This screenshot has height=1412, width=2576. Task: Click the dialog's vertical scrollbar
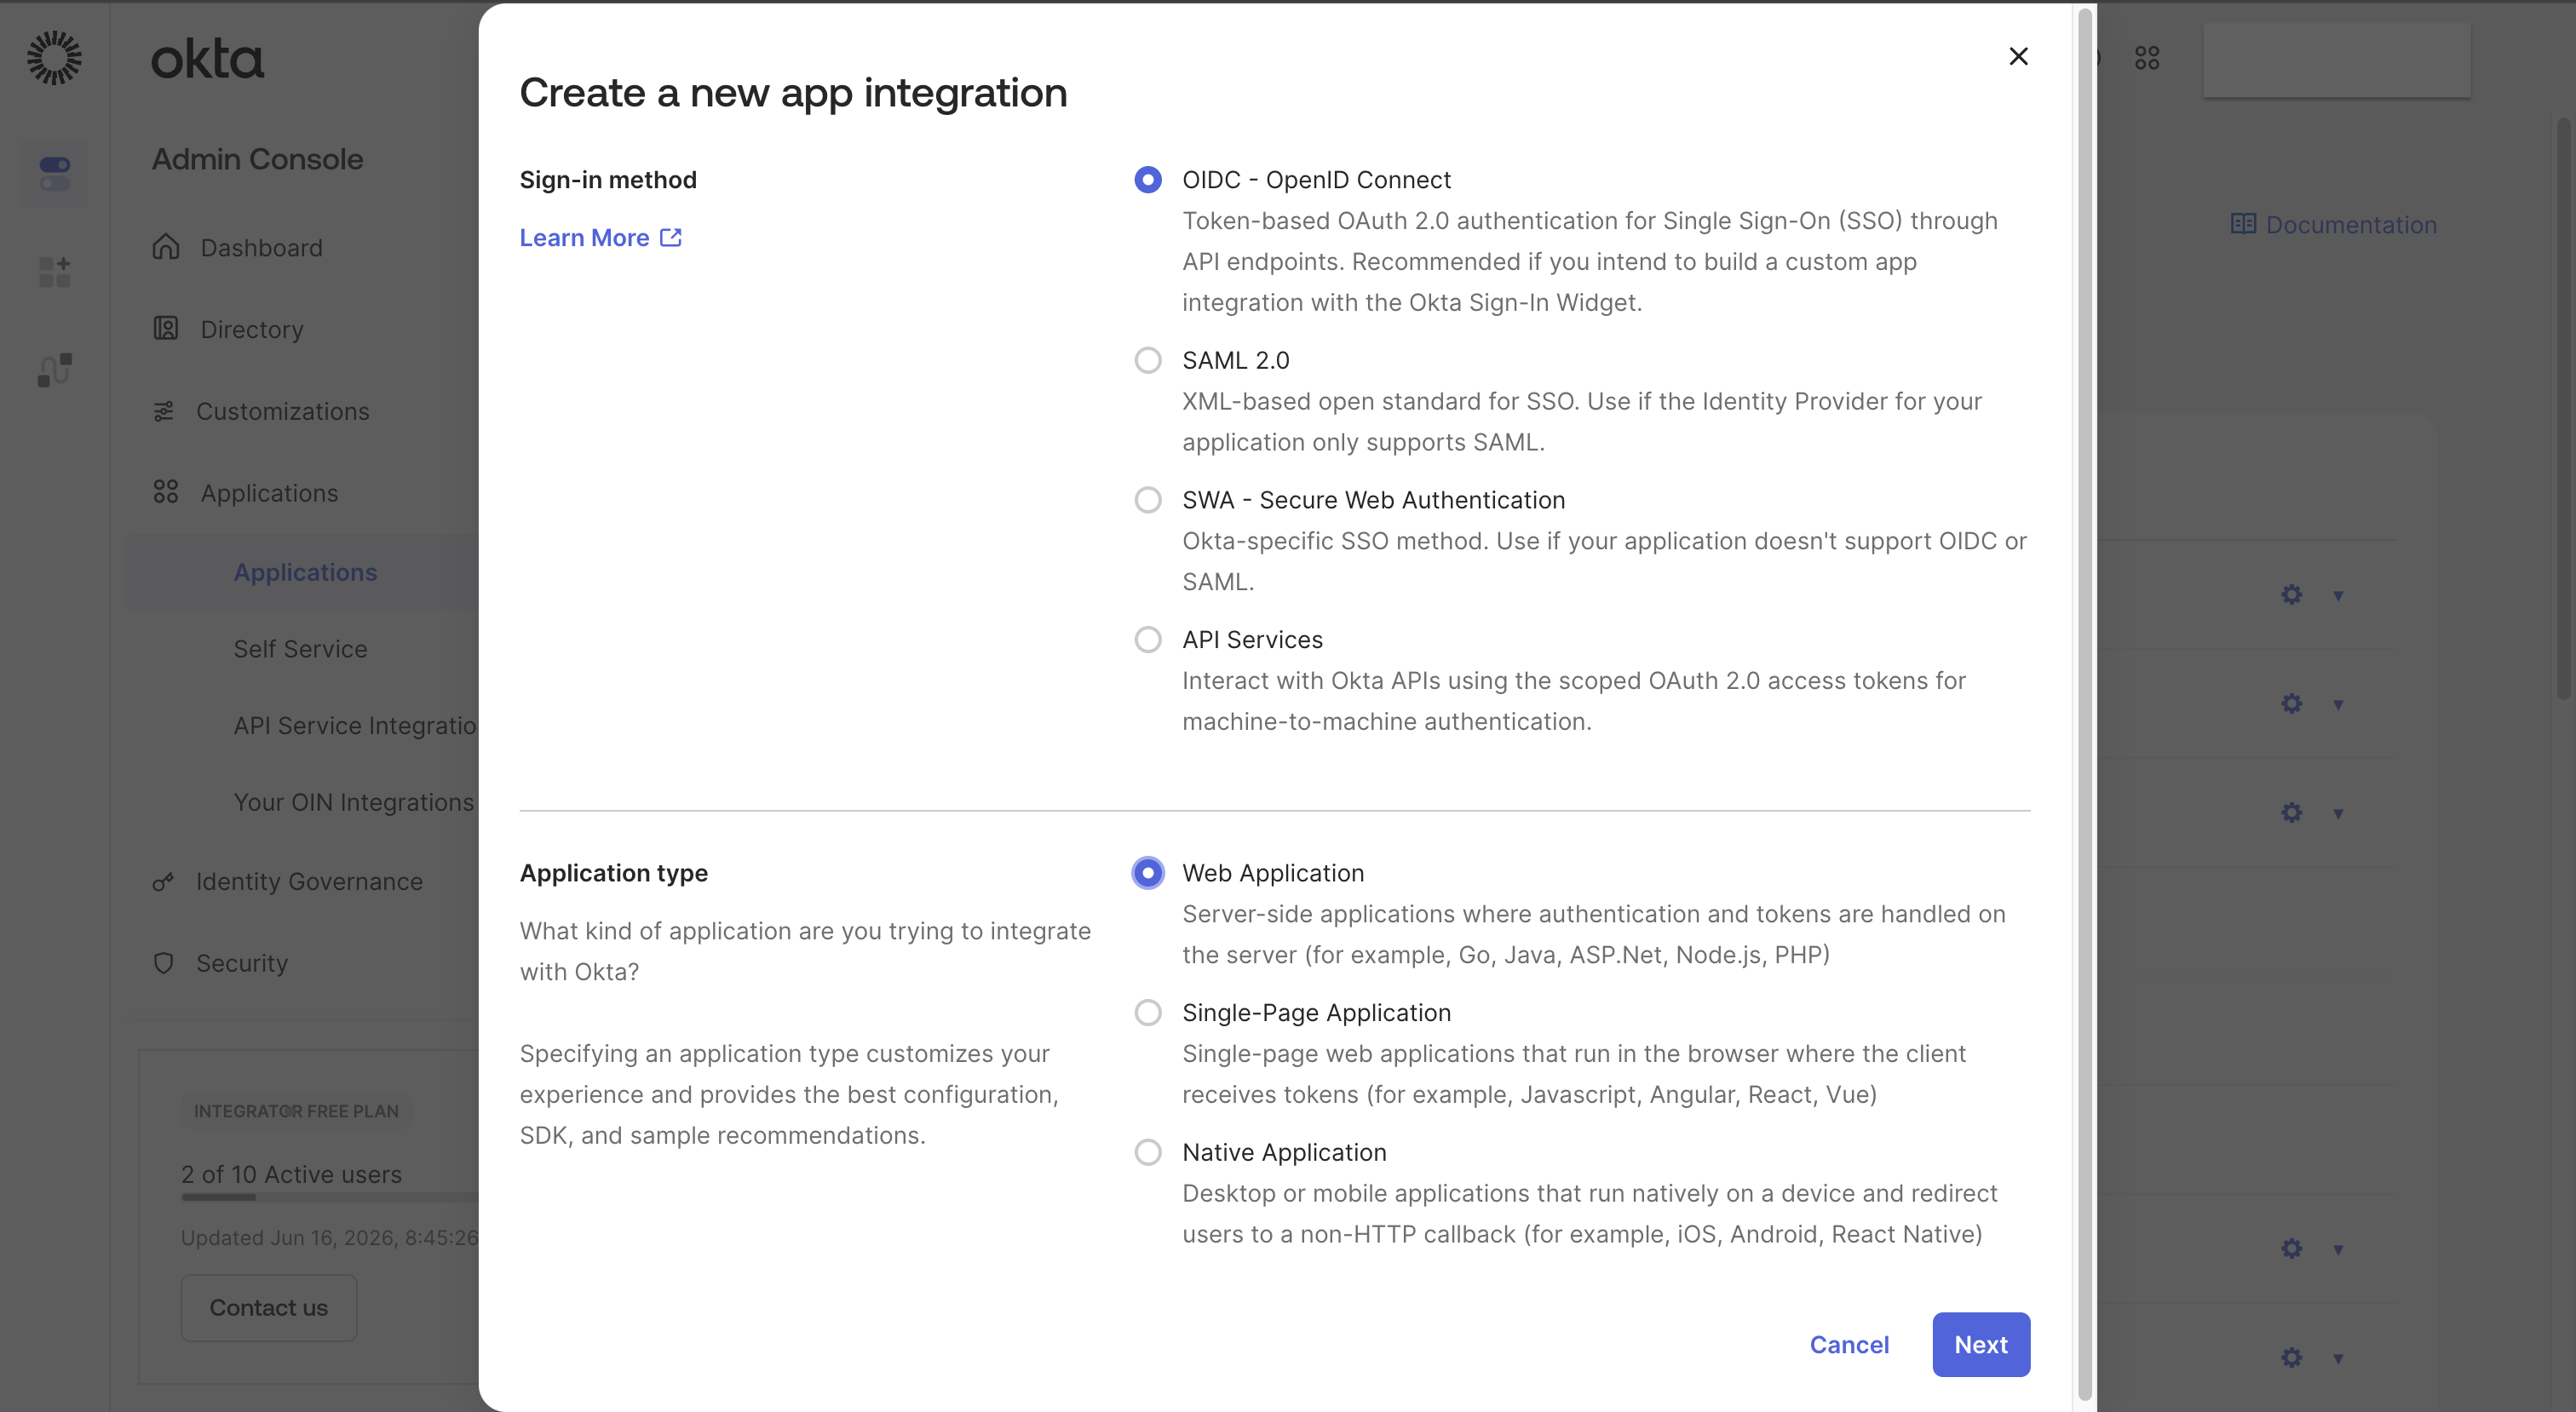(2085, 705)
